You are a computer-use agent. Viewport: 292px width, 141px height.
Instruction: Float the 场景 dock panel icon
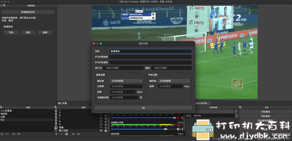(1, 107)
